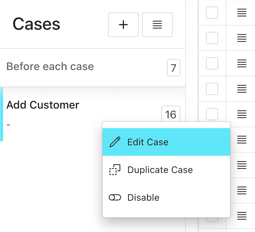
Task: Tick the second row checkbox
Action: pyautogui.click(x=212, y=38)
